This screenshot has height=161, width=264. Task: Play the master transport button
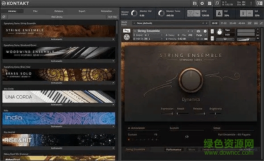pos(192,15)
